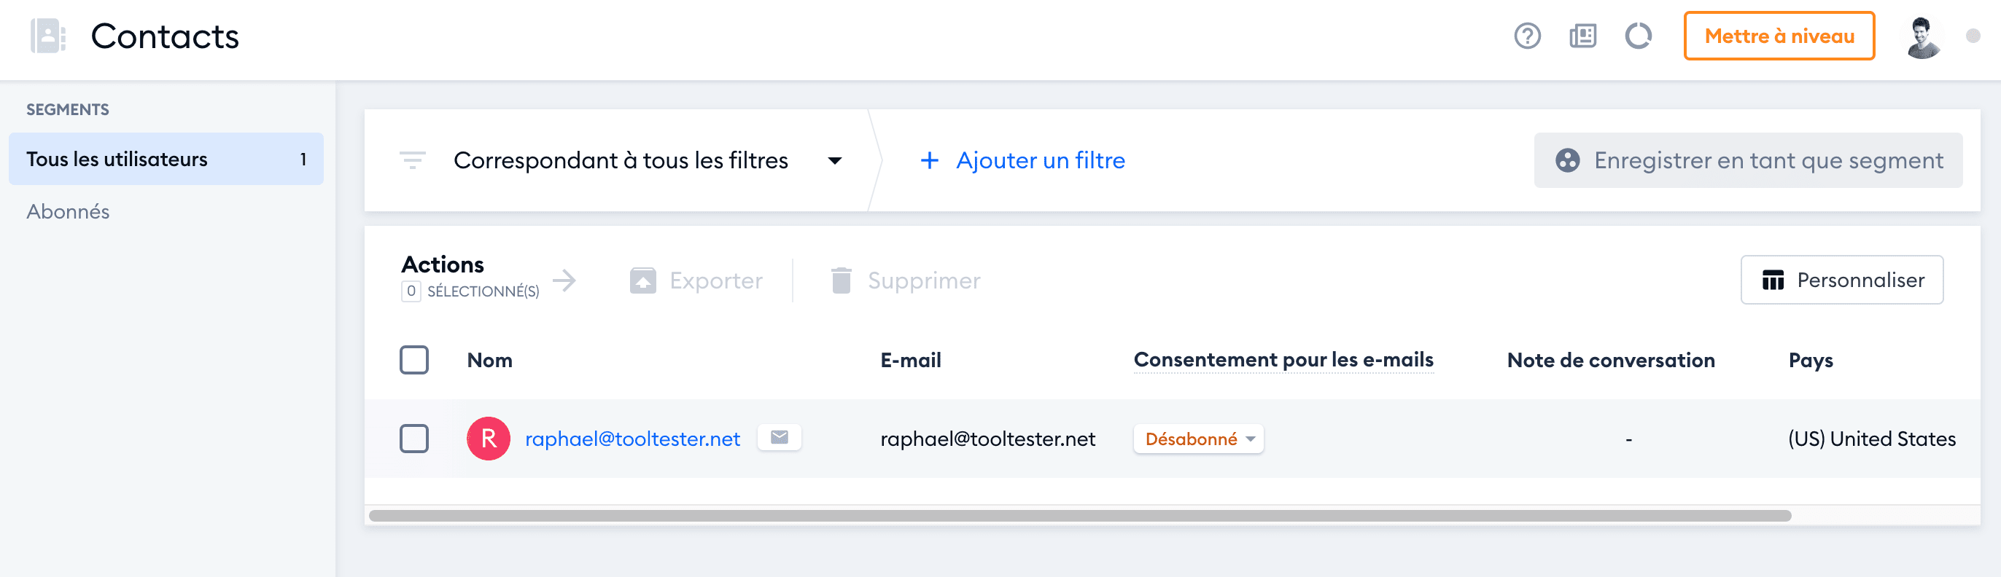Screen dimensions: 2001x577
Task: Select the raphael@tooltester.net row checkbox
Action: click(x=414, y=438)
